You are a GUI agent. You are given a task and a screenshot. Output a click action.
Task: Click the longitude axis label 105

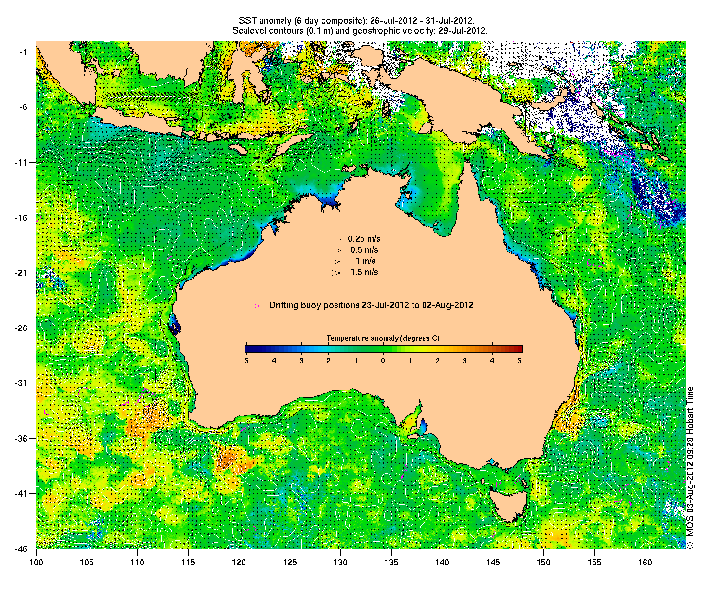tap(87, 562)
